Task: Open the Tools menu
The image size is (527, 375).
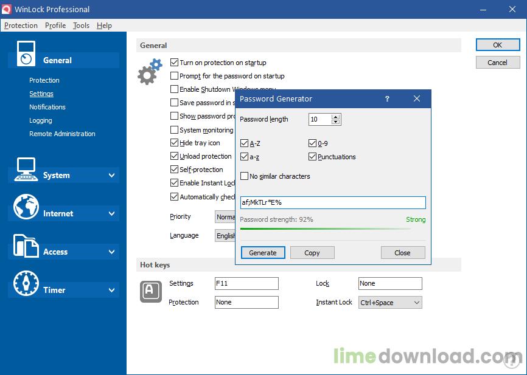Action: (x=82, y=26)
